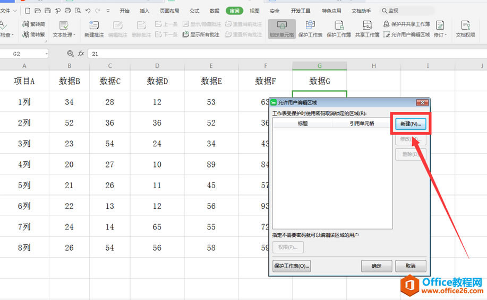
Task: Switch to the 插入 ribbon tab
Action: pos(144,11)
